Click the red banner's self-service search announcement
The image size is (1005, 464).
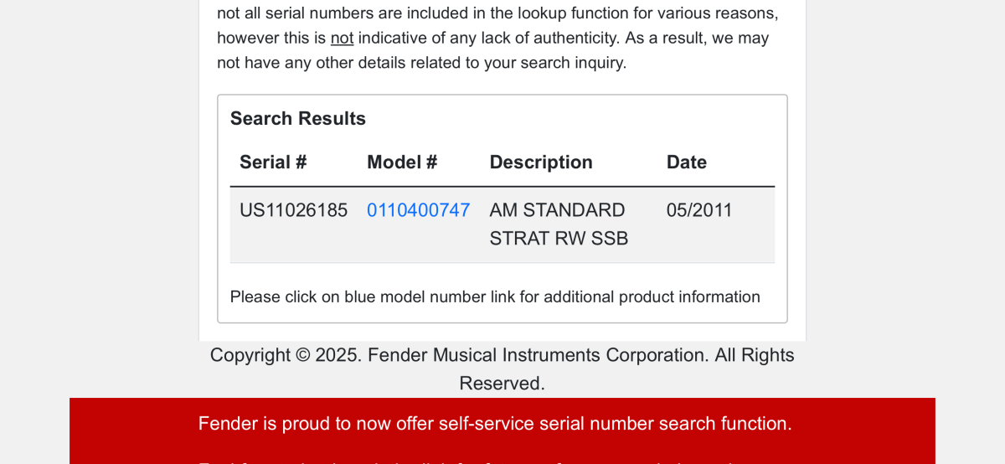pyautogui.click(x=495, y=424)
